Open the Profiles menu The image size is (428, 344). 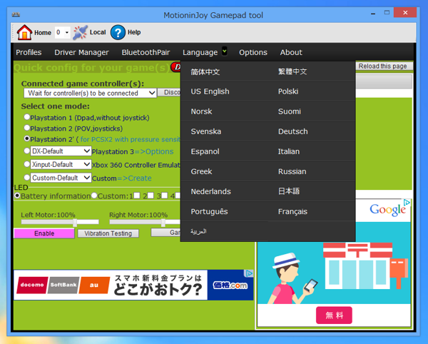(29, 52)
